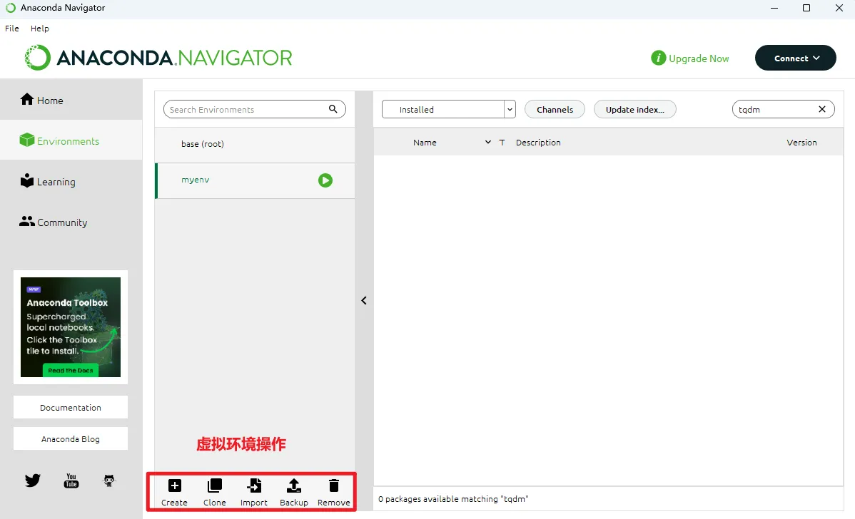Select the myenv environment
Viewport: 855px width, 519px height.
click(255, 180)
